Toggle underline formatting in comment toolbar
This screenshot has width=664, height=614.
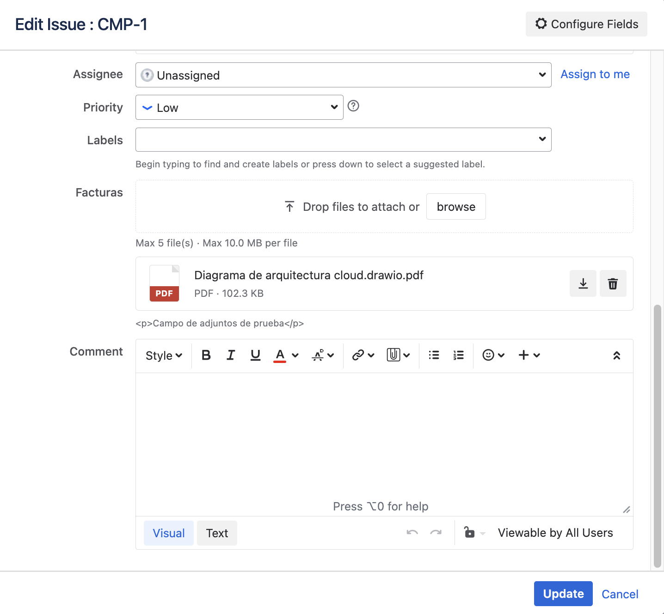(255, 355)
